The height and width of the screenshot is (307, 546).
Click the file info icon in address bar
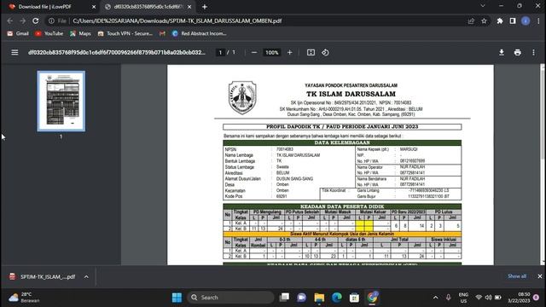[x=51, y=20]
